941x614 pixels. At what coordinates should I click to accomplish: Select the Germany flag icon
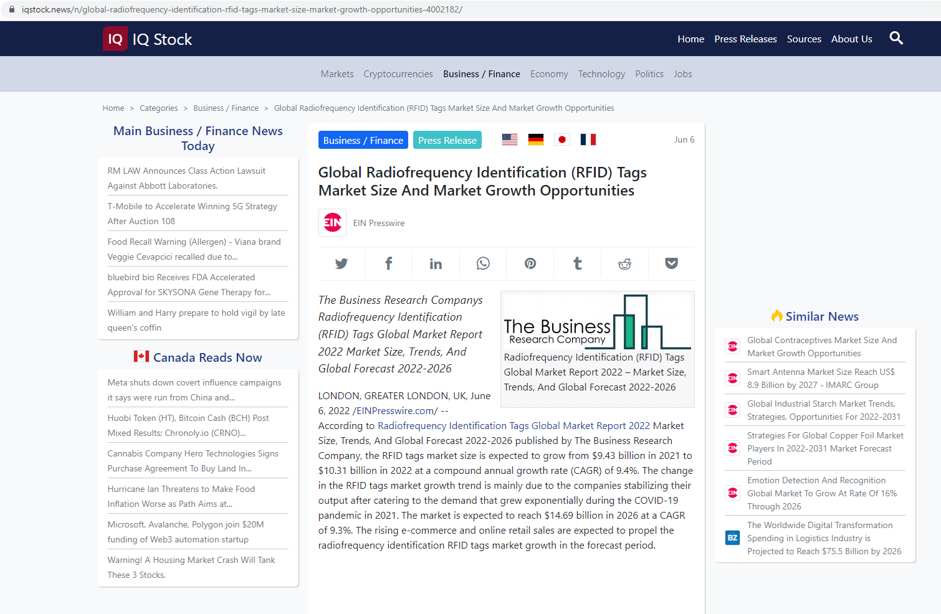pos(536,139)
